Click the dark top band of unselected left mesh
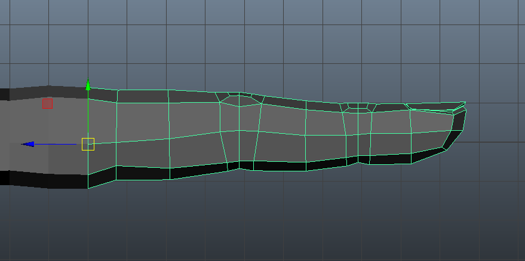Screen dimensions: 525x261 42,93
